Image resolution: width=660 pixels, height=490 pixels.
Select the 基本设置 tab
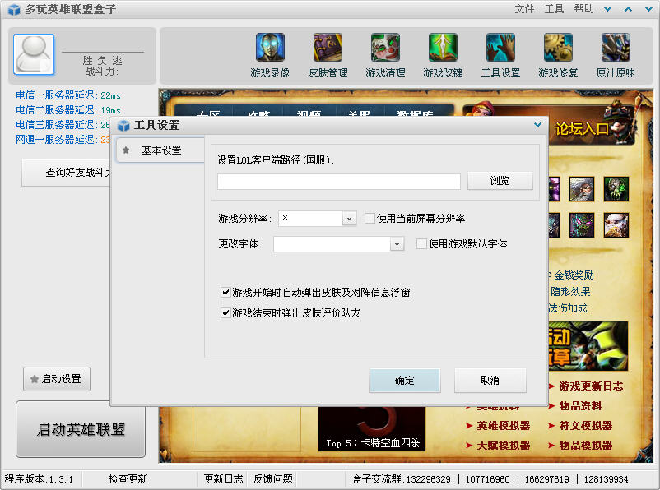(160, 150)
